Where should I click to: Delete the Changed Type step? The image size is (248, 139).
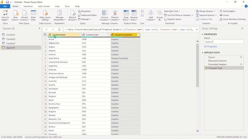coord(206,68)
